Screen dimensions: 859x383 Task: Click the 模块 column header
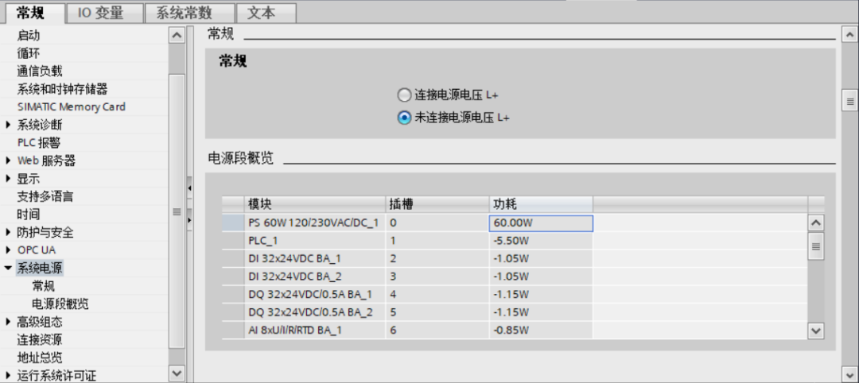pyautogui.click(x=315, y=204)
